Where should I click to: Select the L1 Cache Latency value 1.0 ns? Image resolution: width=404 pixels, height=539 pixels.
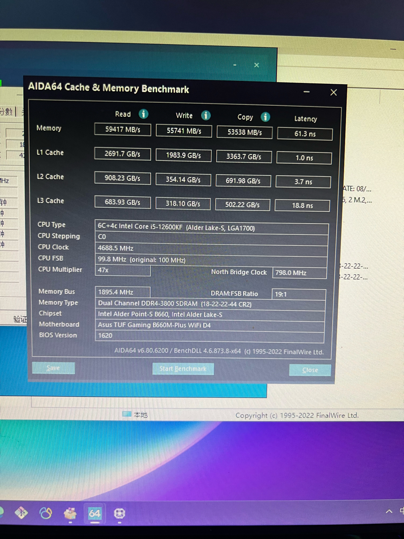[304, 158]
